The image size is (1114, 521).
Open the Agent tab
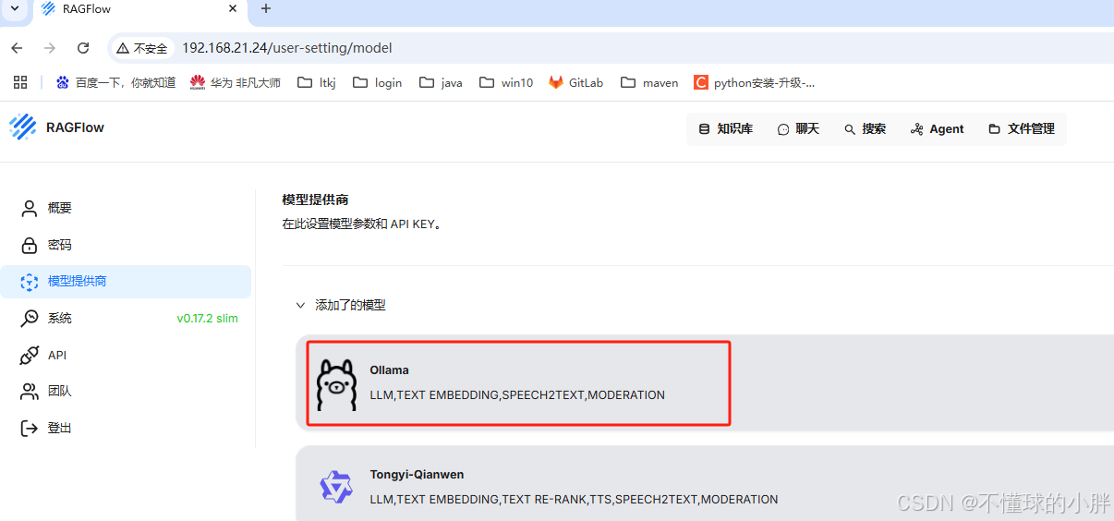click(937, 129)
